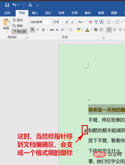This screenshot has width=125, height=165.
Task: Click the Text Effects outlined A icon
Action: [71, 30]
